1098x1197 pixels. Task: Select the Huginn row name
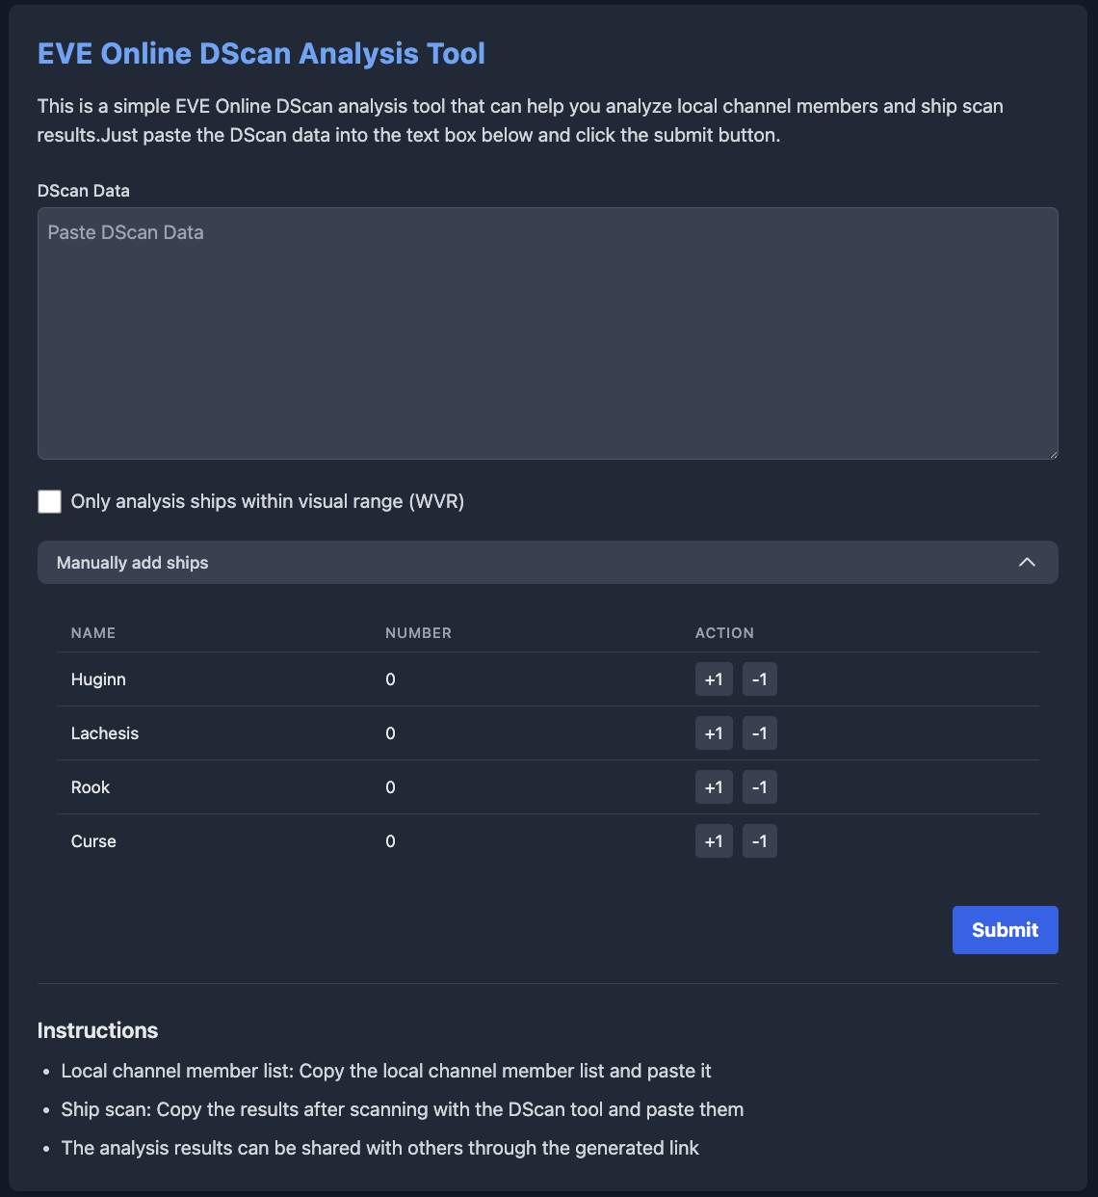[98, 679]
